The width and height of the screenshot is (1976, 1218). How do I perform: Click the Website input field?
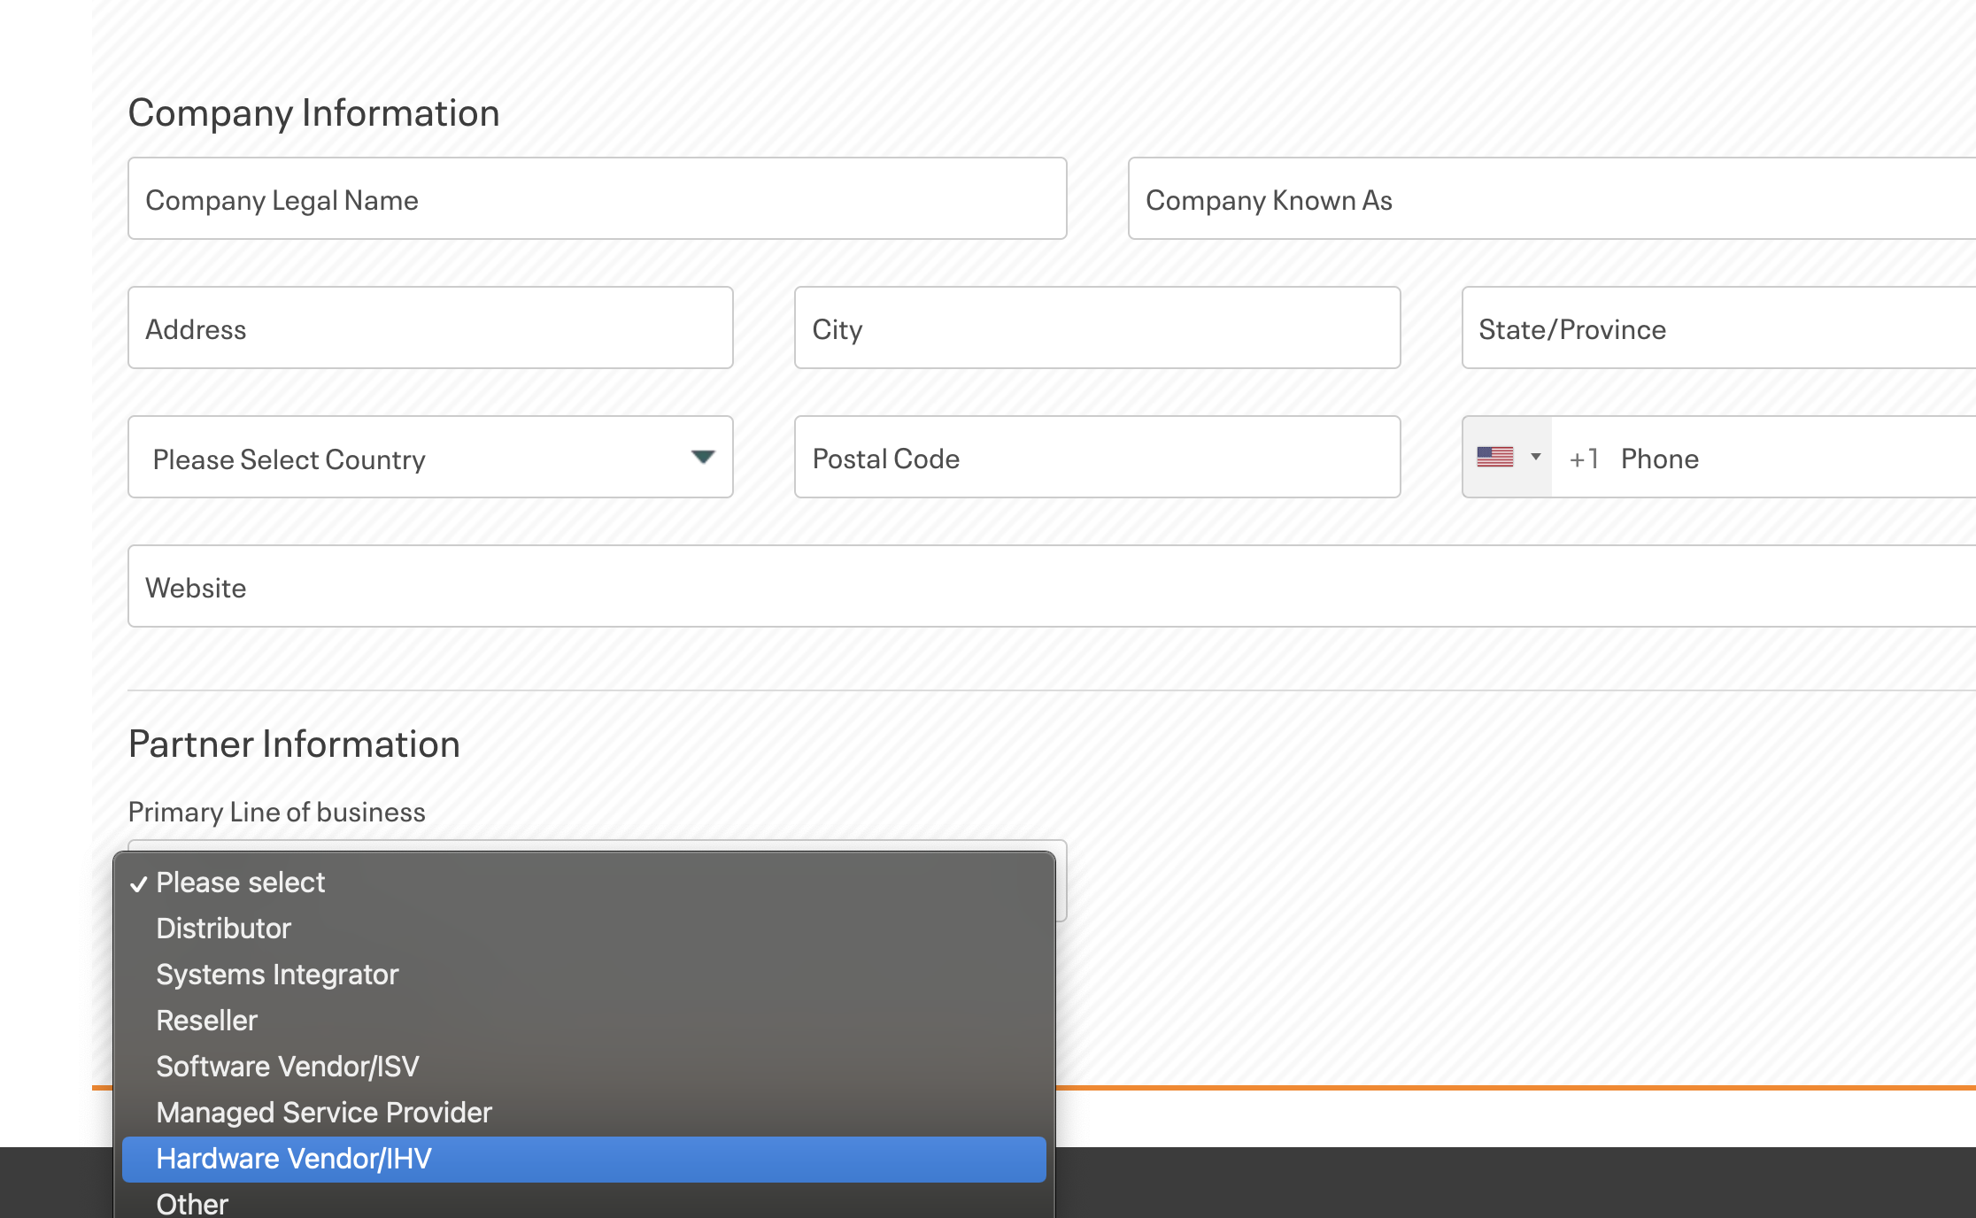1052,587
